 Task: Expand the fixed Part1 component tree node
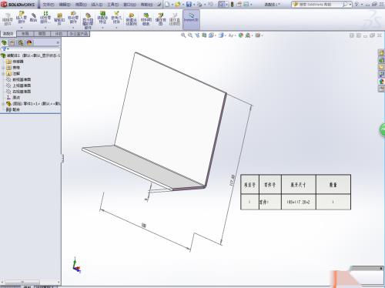3,103
